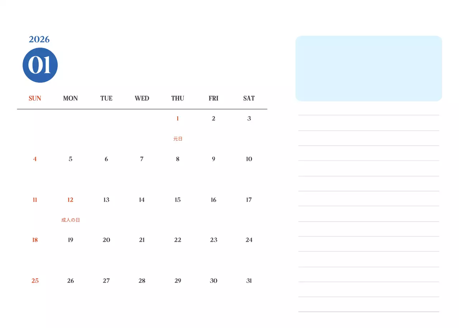Click the 元日 holiday label
459x328 pixels.
(178, 139)
